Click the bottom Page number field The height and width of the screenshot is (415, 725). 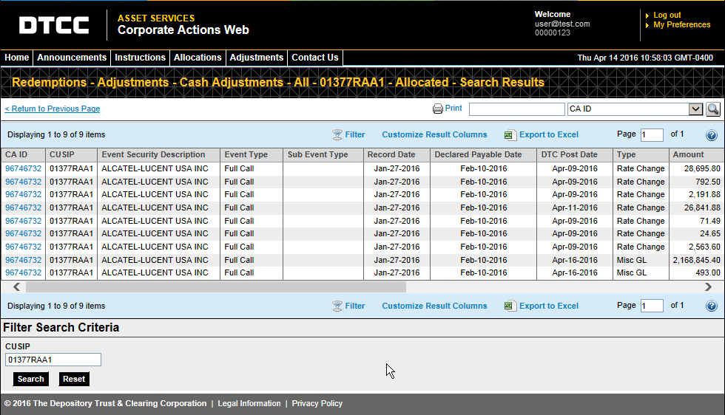coord(652,306)
